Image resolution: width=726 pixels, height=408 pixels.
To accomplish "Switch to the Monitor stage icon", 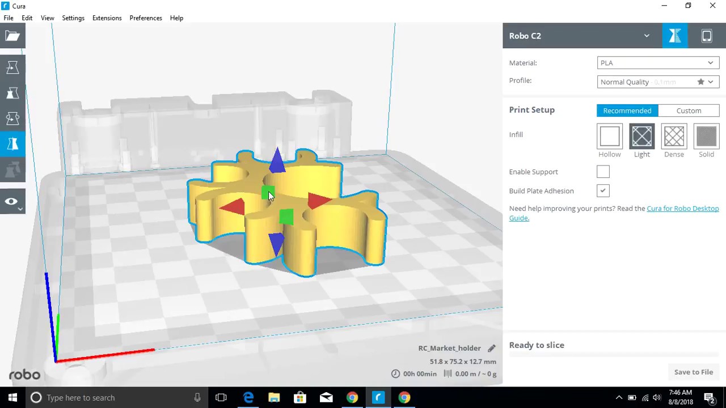I will 707,36.
